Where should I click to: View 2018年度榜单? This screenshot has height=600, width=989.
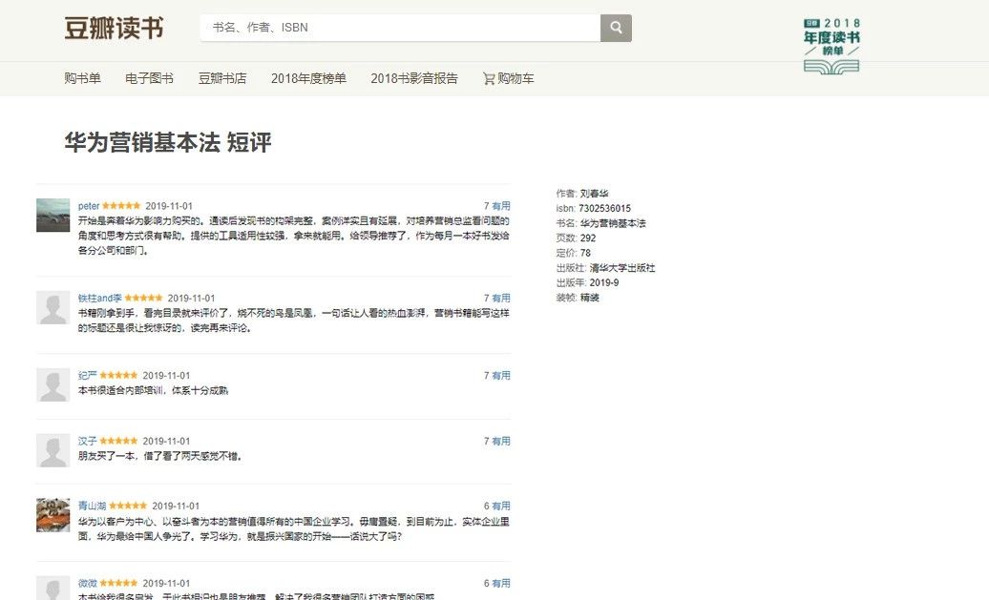tap(308, 79)
